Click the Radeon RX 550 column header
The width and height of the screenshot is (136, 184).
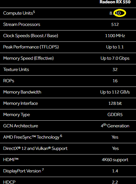pyautogui.click(x=115, y=2)
